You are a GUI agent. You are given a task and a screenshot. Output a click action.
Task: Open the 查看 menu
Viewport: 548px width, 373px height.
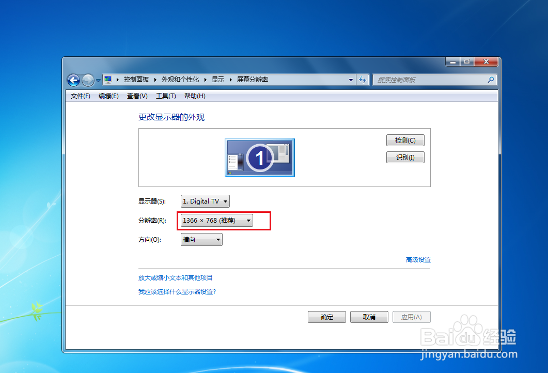136,96
